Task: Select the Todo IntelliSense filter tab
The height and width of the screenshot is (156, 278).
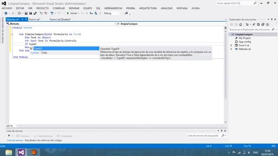Action: click(x=44, y=53)
